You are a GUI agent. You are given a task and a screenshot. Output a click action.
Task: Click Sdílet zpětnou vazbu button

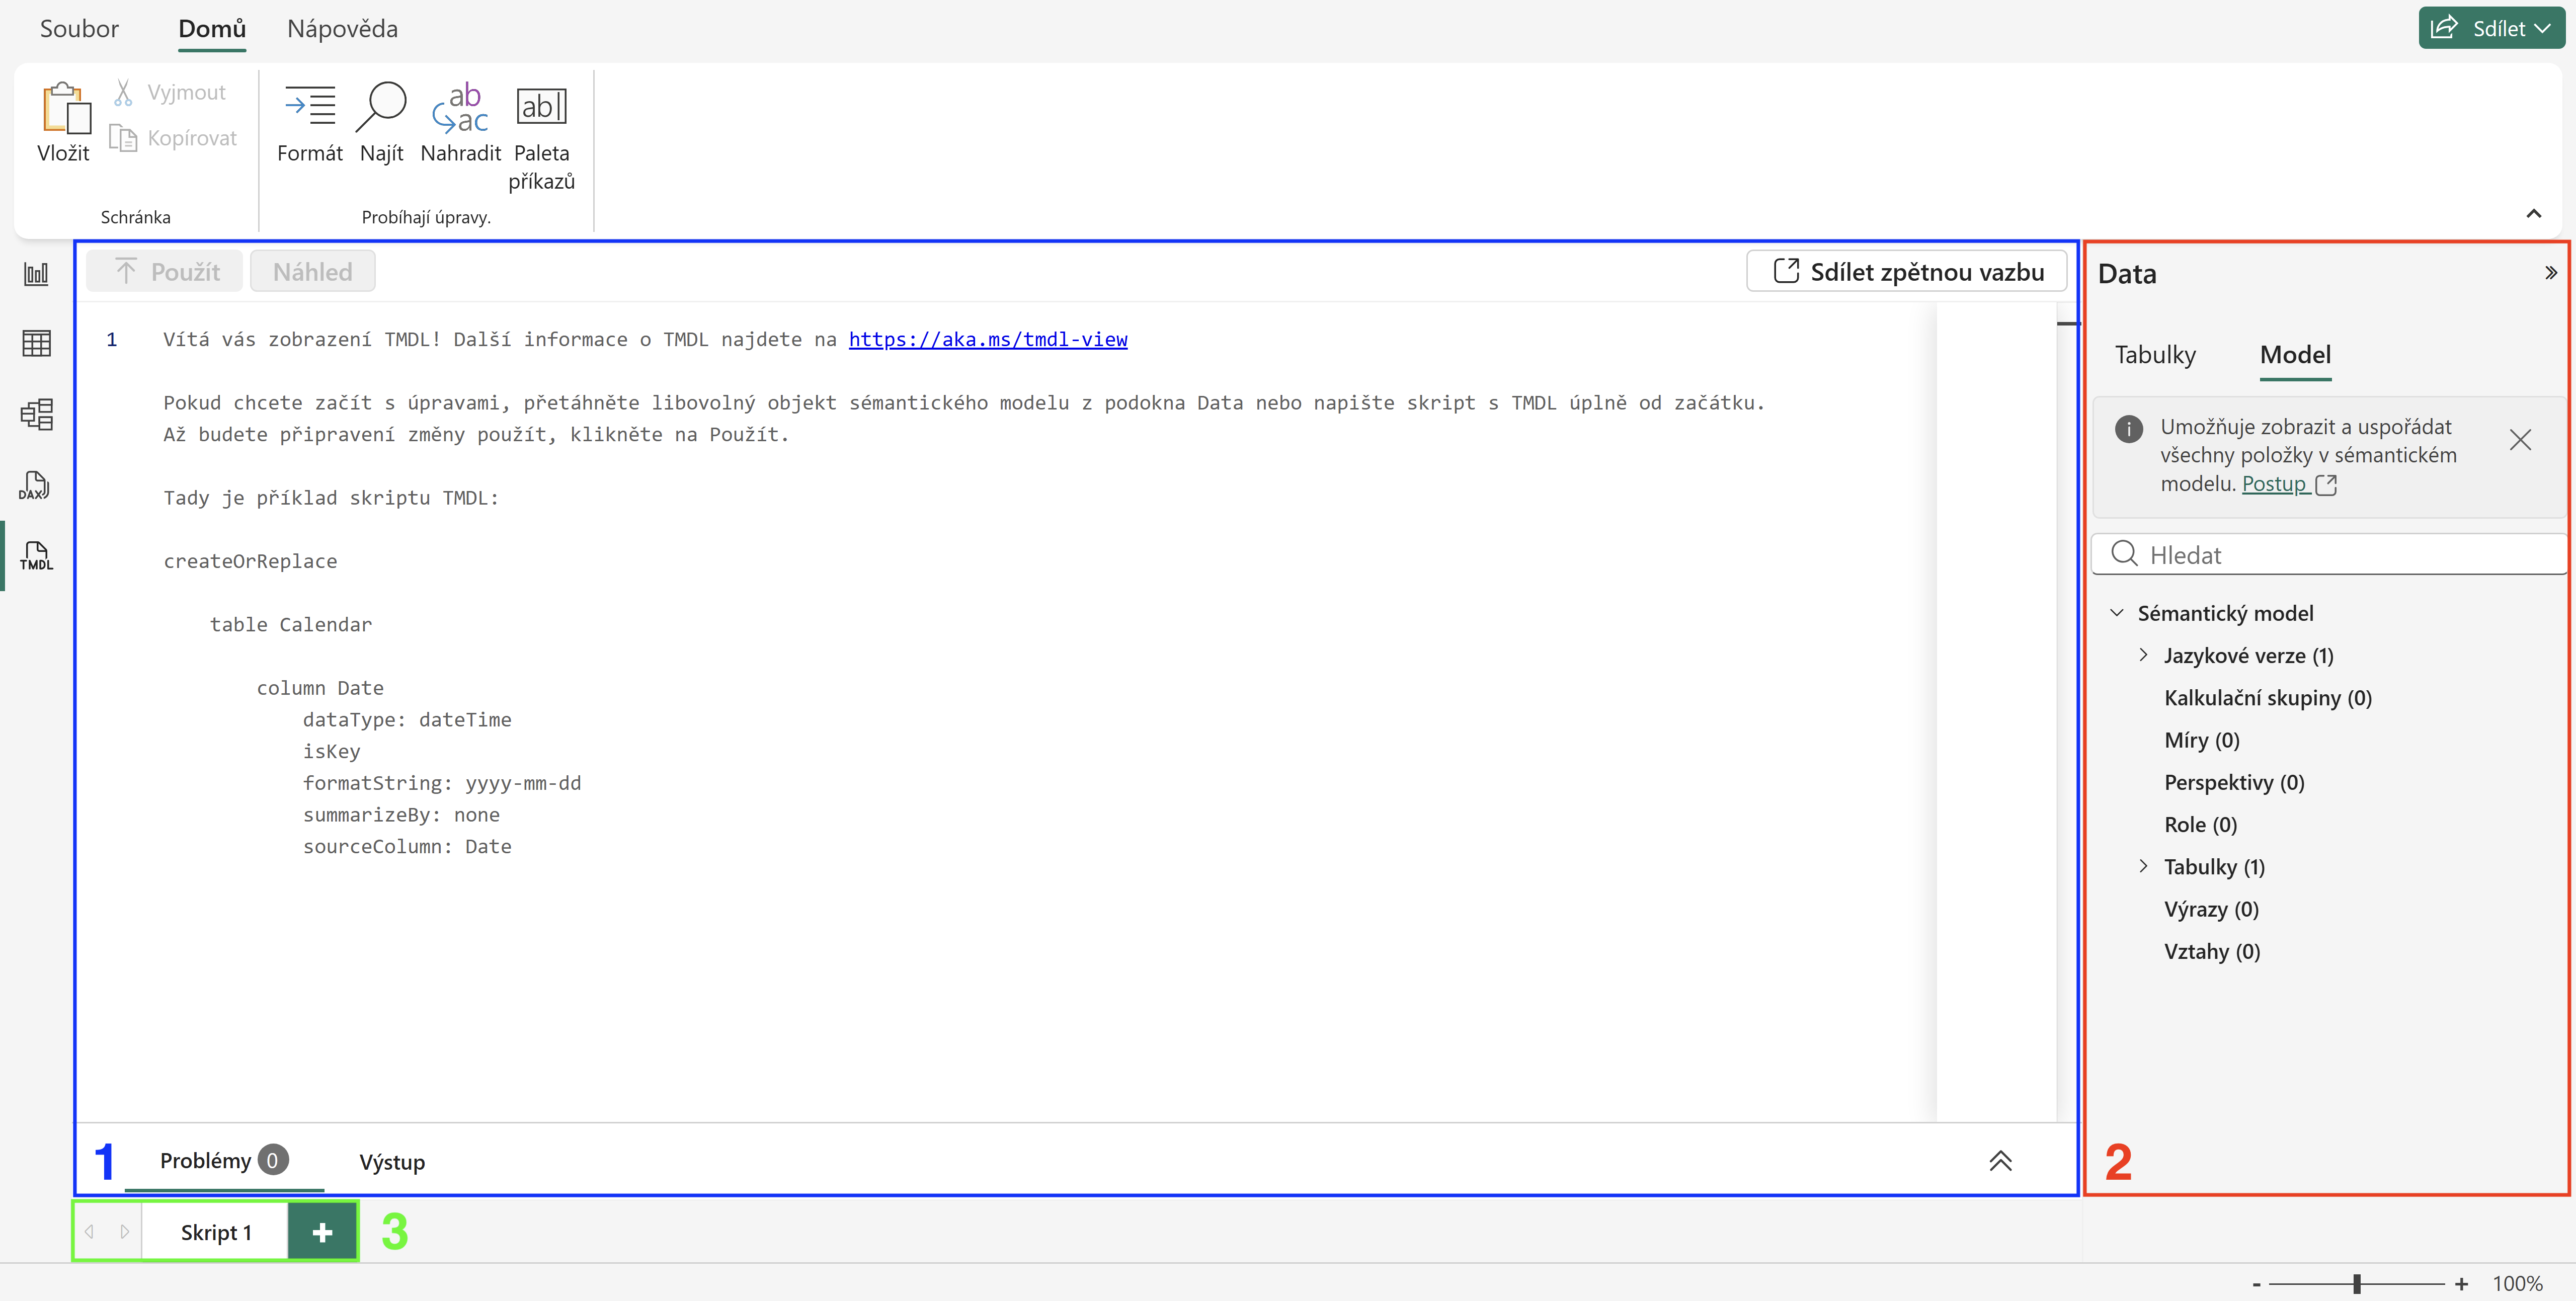[x=1907, y=272]
